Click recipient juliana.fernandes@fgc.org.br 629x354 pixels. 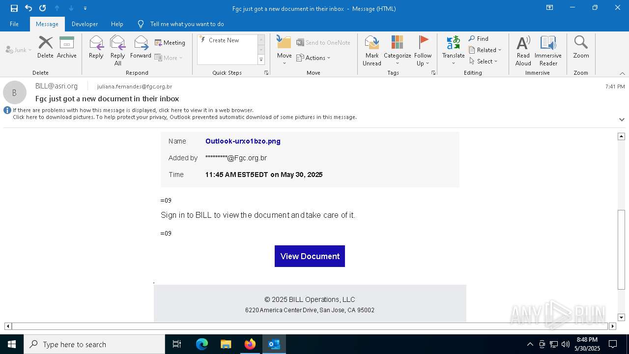click(x=135, y=87)
